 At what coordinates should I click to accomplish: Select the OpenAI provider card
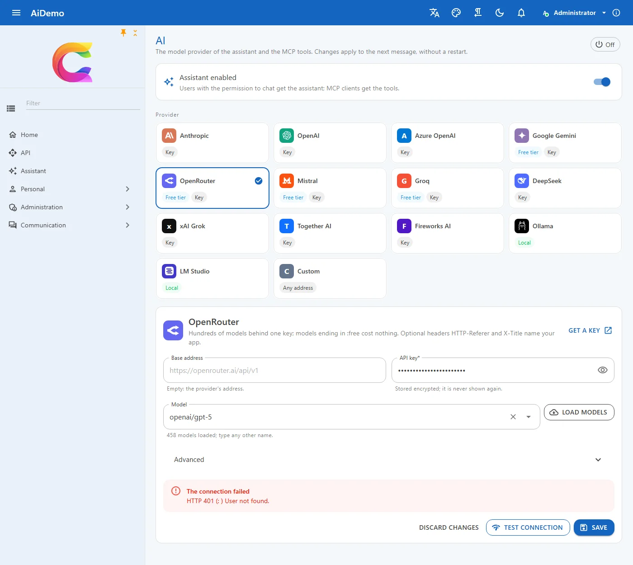330,143
